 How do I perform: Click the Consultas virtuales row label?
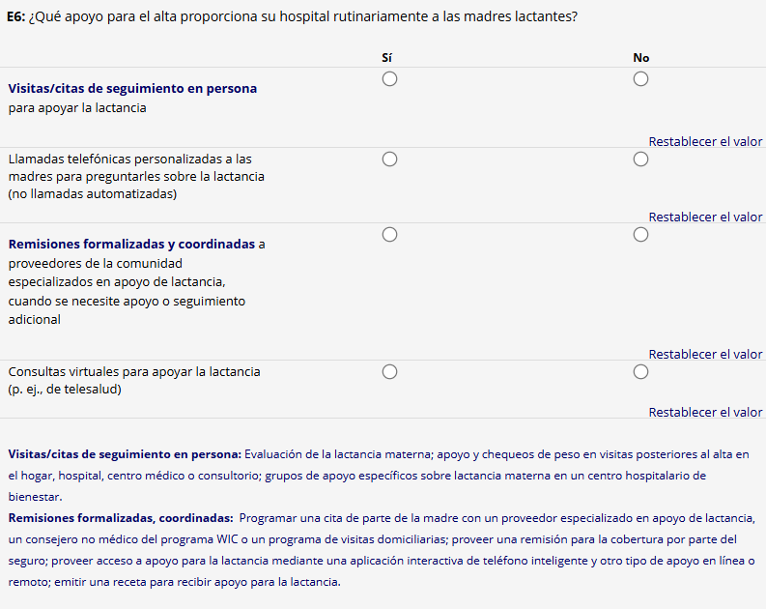coord(133,380)
